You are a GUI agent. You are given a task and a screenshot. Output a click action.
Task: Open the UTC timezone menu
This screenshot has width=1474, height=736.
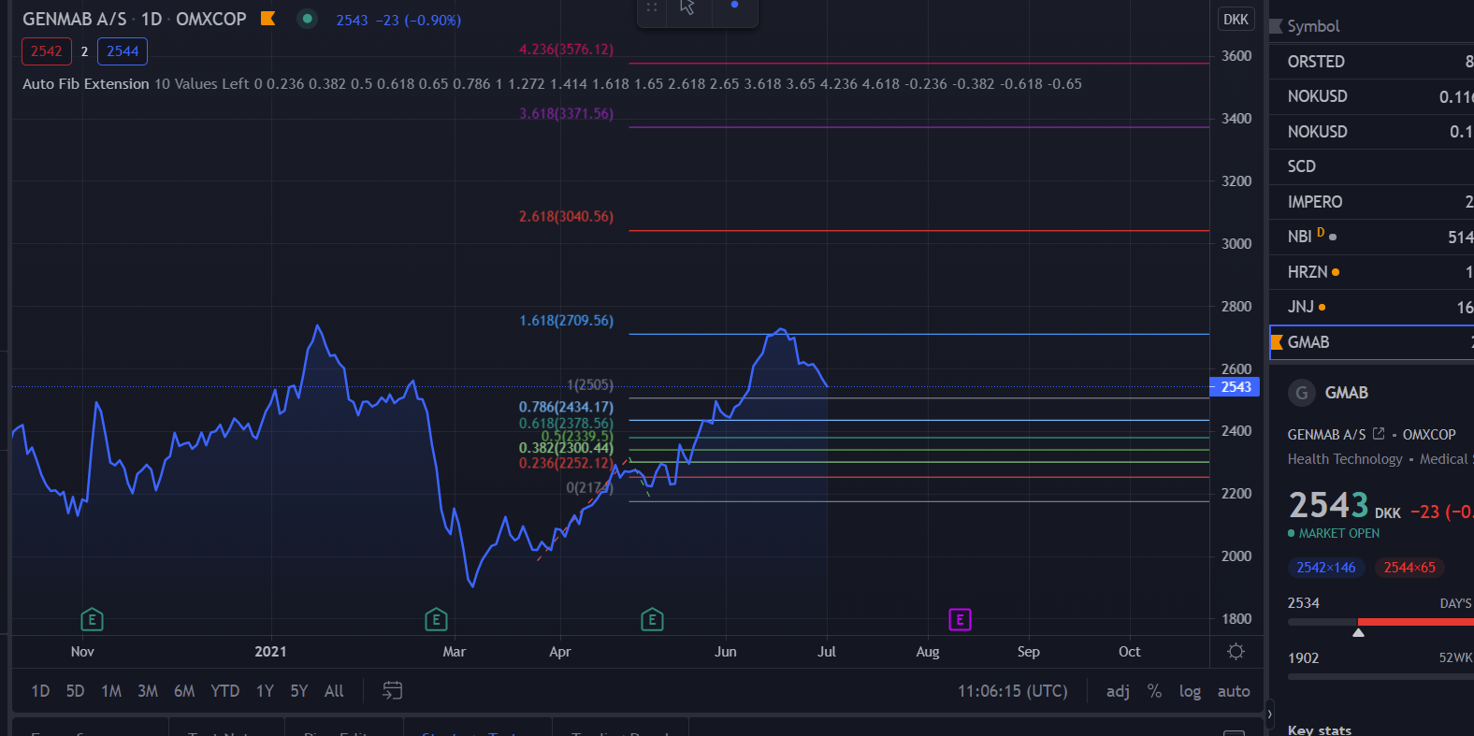[x=1012, y=691]
